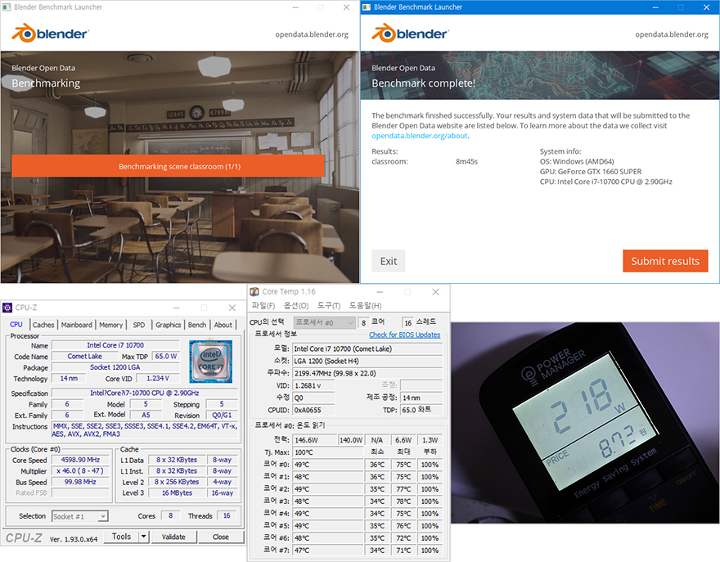
Task: Click the power reading 146.6W in Core Temp
Action: (x=314, y=440)
